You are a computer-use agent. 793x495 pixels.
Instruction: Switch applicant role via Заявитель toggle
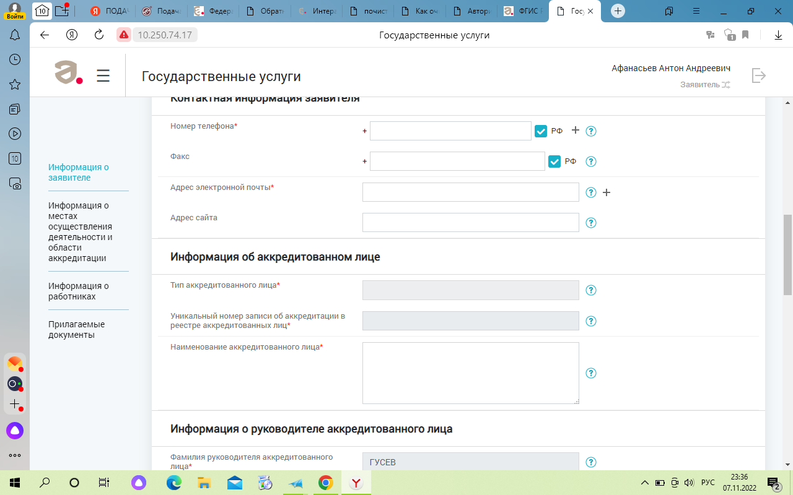pyautogui.click(x=725, y=85)
